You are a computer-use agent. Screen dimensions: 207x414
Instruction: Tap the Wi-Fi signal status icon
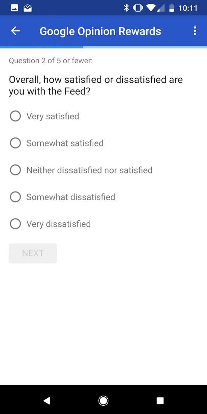pos(151,8)
